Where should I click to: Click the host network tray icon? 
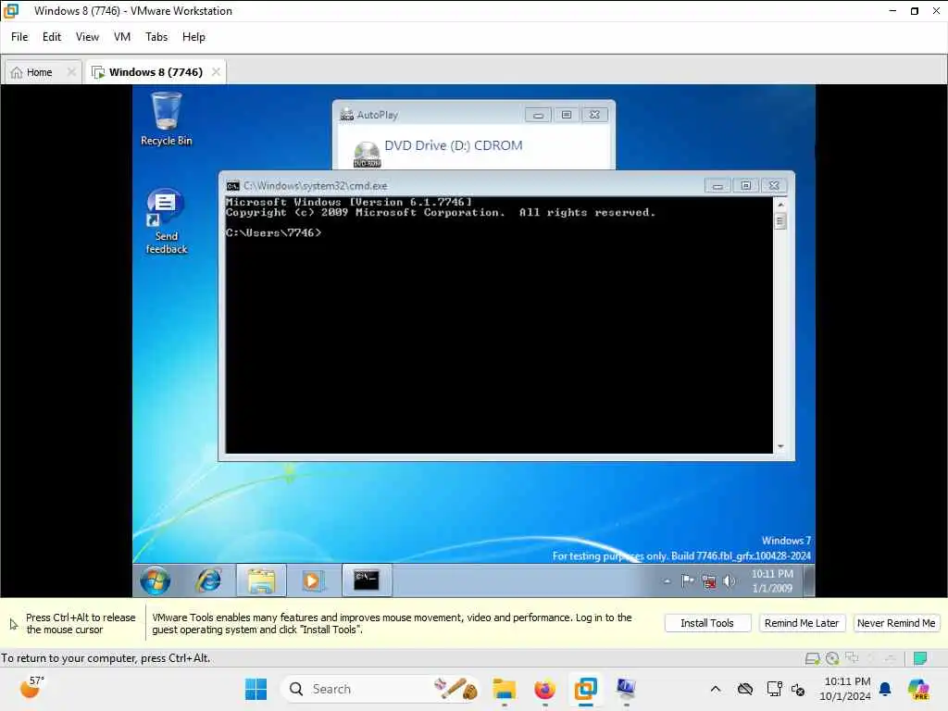(774, 689)
